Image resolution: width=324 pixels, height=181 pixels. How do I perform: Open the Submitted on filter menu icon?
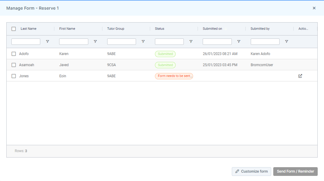point(239,41)
